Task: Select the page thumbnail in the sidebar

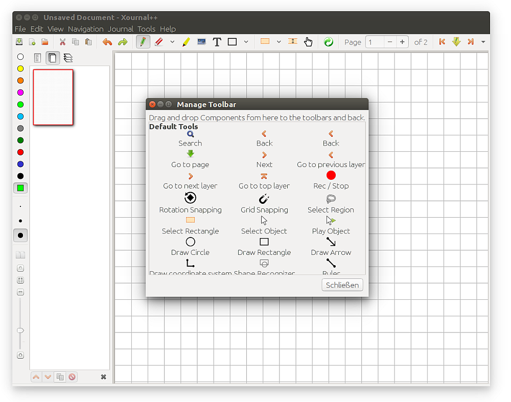Action: [53, 97]
